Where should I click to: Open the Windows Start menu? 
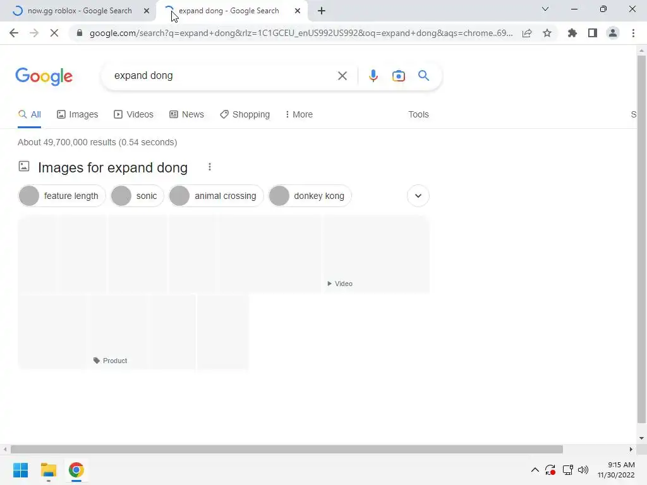20,470
